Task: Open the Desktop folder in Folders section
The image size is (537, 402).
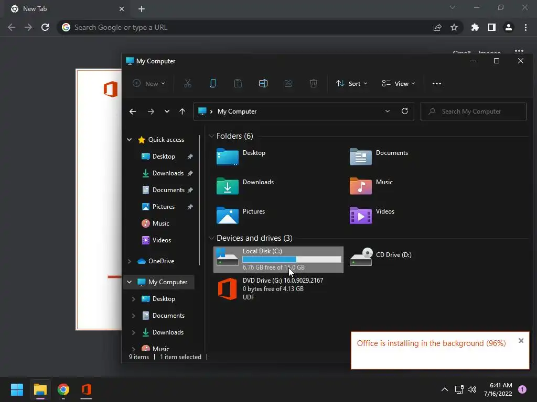Action: tap(241, 157)
